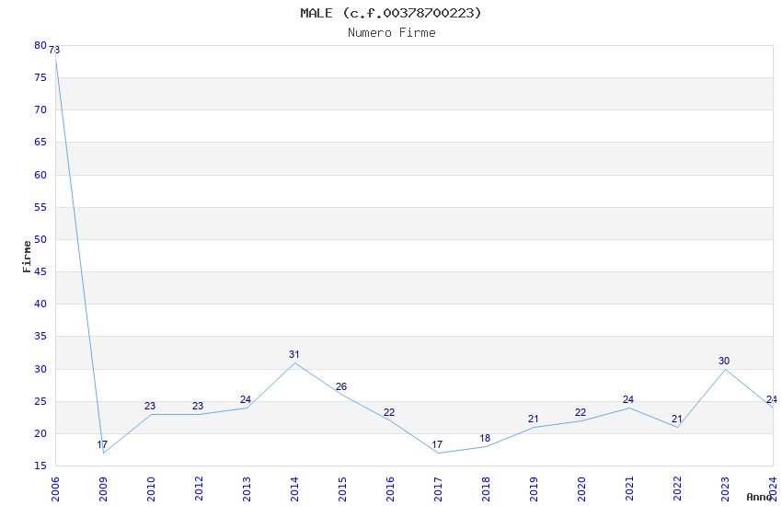Click the chart title "MALE (c.f.00378700223)"
Screen dimensions: 782x506
coord(391,13)
